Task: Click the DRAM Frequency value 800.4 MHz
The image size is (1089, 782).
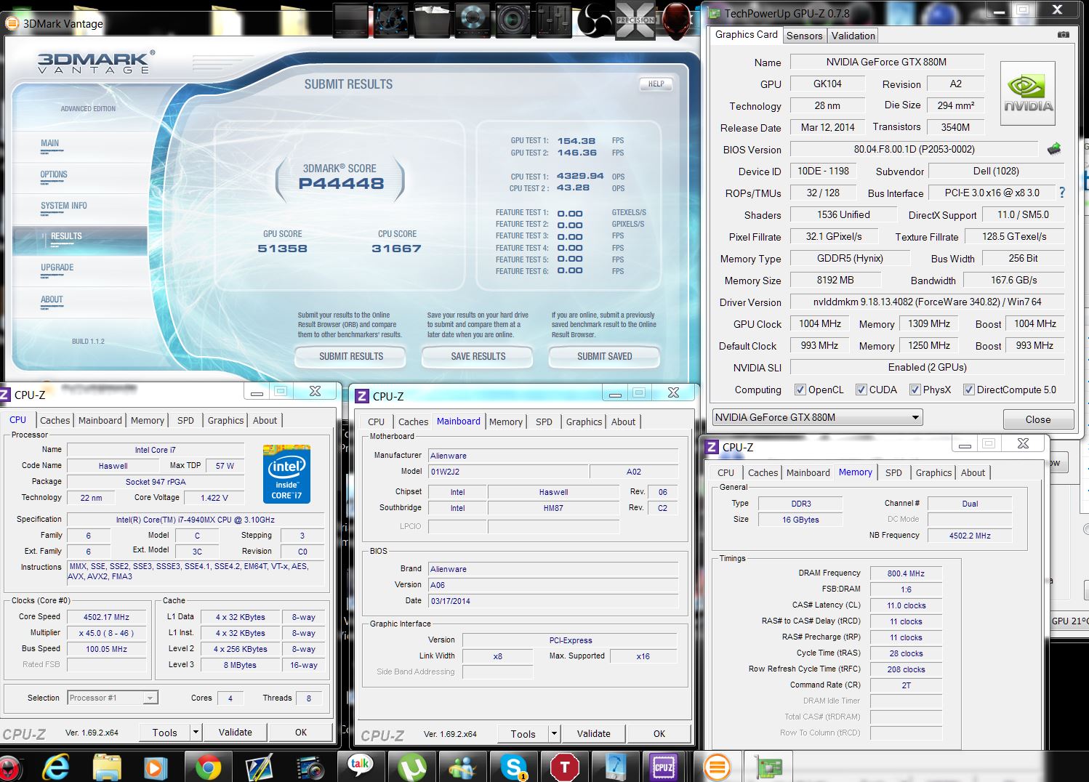Action: [906, 573]
